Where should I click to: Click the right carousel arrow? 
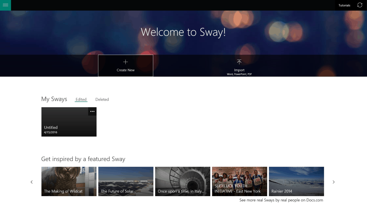coord(333,182)
